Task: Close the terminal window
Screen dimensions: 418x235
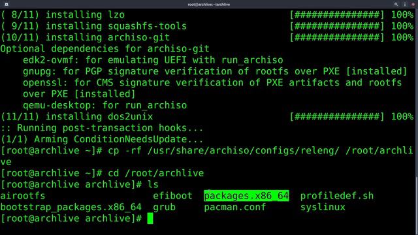Action: [413, 5]
